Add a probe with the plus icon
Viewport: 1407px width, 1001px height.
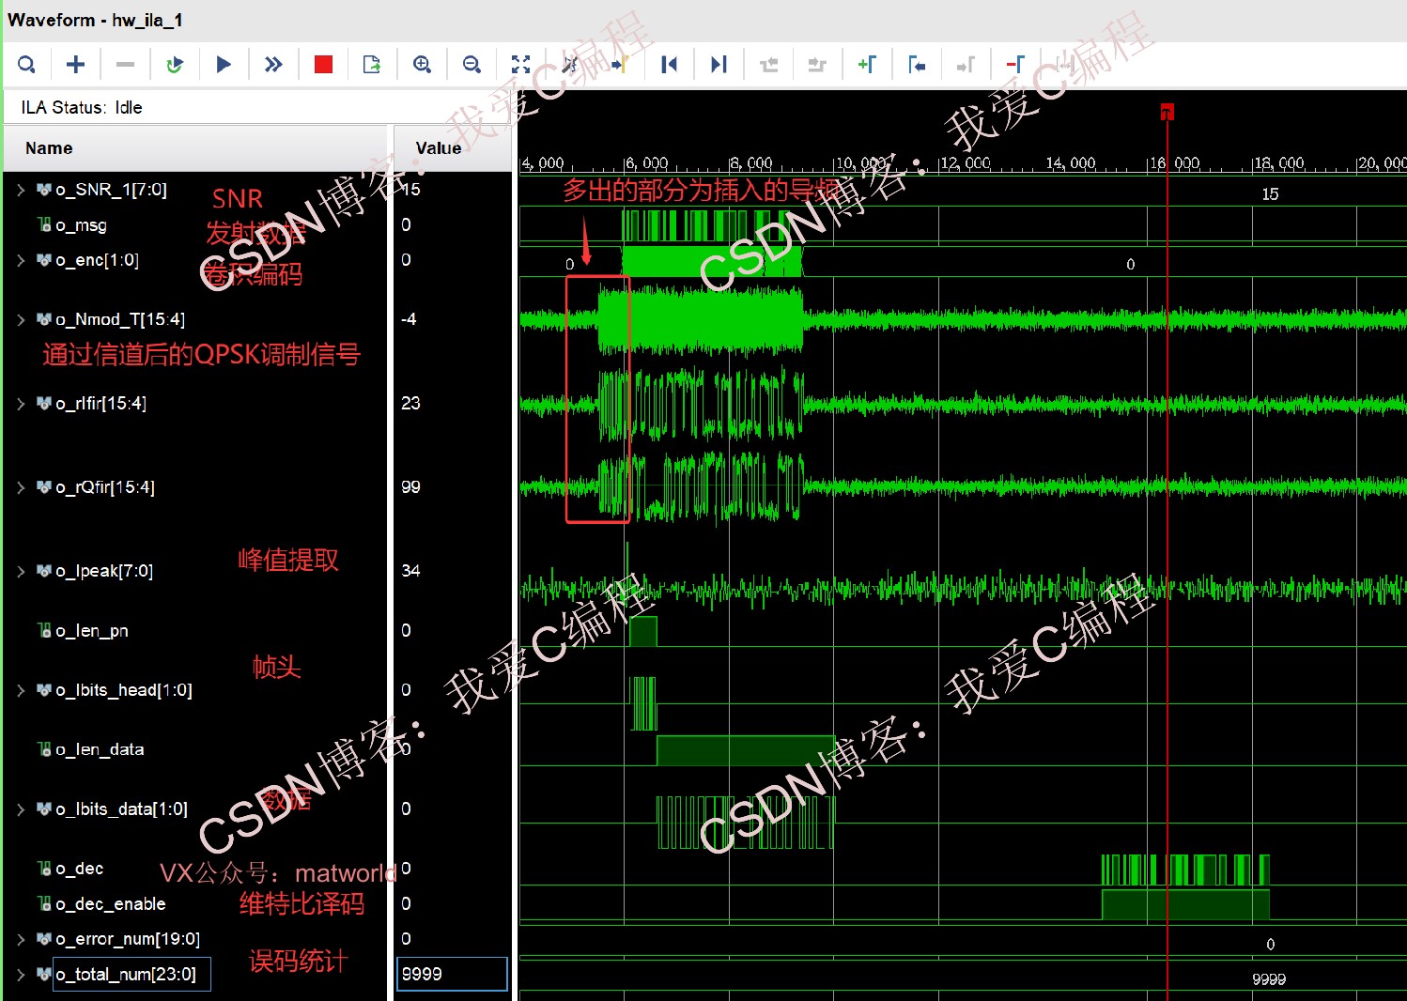click(x=76, y=64)
